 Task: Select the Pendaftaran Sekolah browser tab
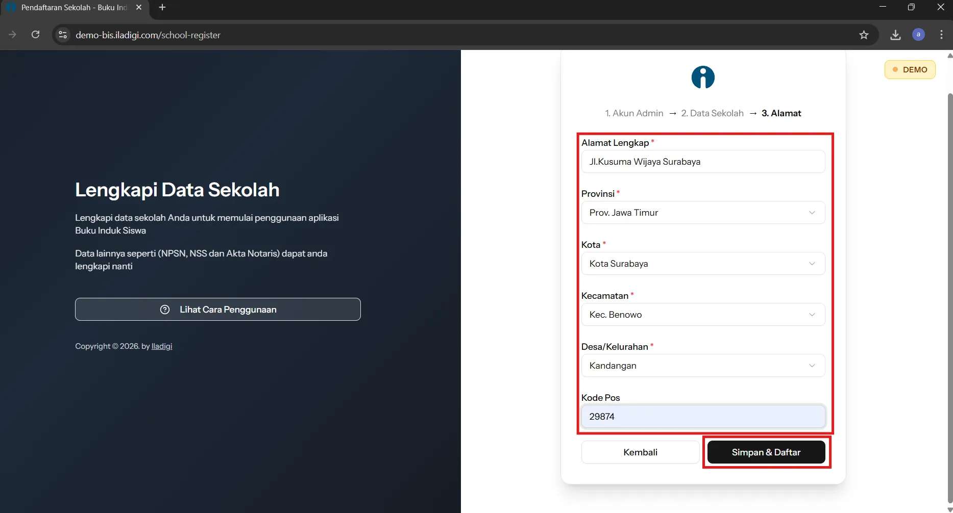point(74,8)
